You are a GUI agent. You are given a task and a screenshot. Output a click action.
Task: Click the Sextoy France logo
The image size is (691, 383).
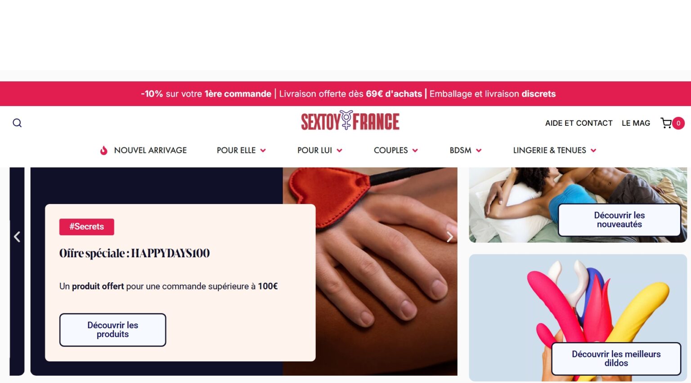coord(350,120)
